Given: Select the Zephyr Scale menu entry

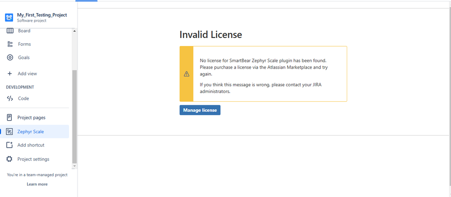Looking at the screenshot, I should tap(34, 131).
